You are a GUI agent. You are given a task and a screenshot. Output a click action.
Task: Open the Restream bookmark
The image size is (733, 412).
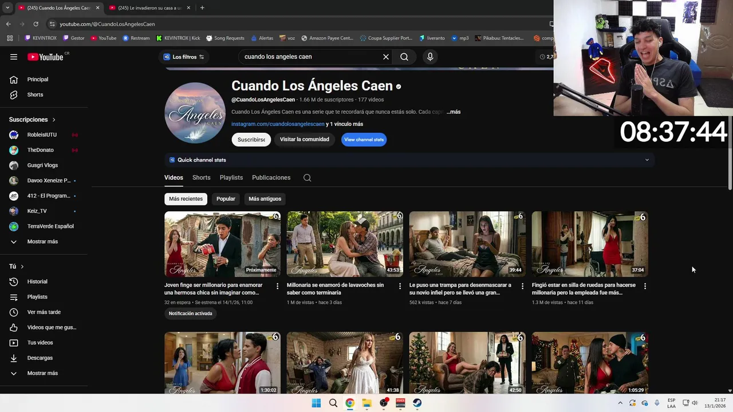[136, 38]
